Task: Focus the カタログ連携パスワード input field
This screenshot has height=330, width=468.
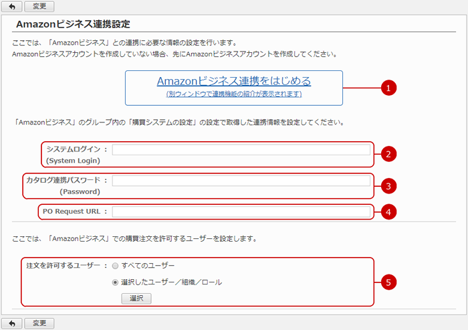Action: pyautogui.click(x=241, y=181)
